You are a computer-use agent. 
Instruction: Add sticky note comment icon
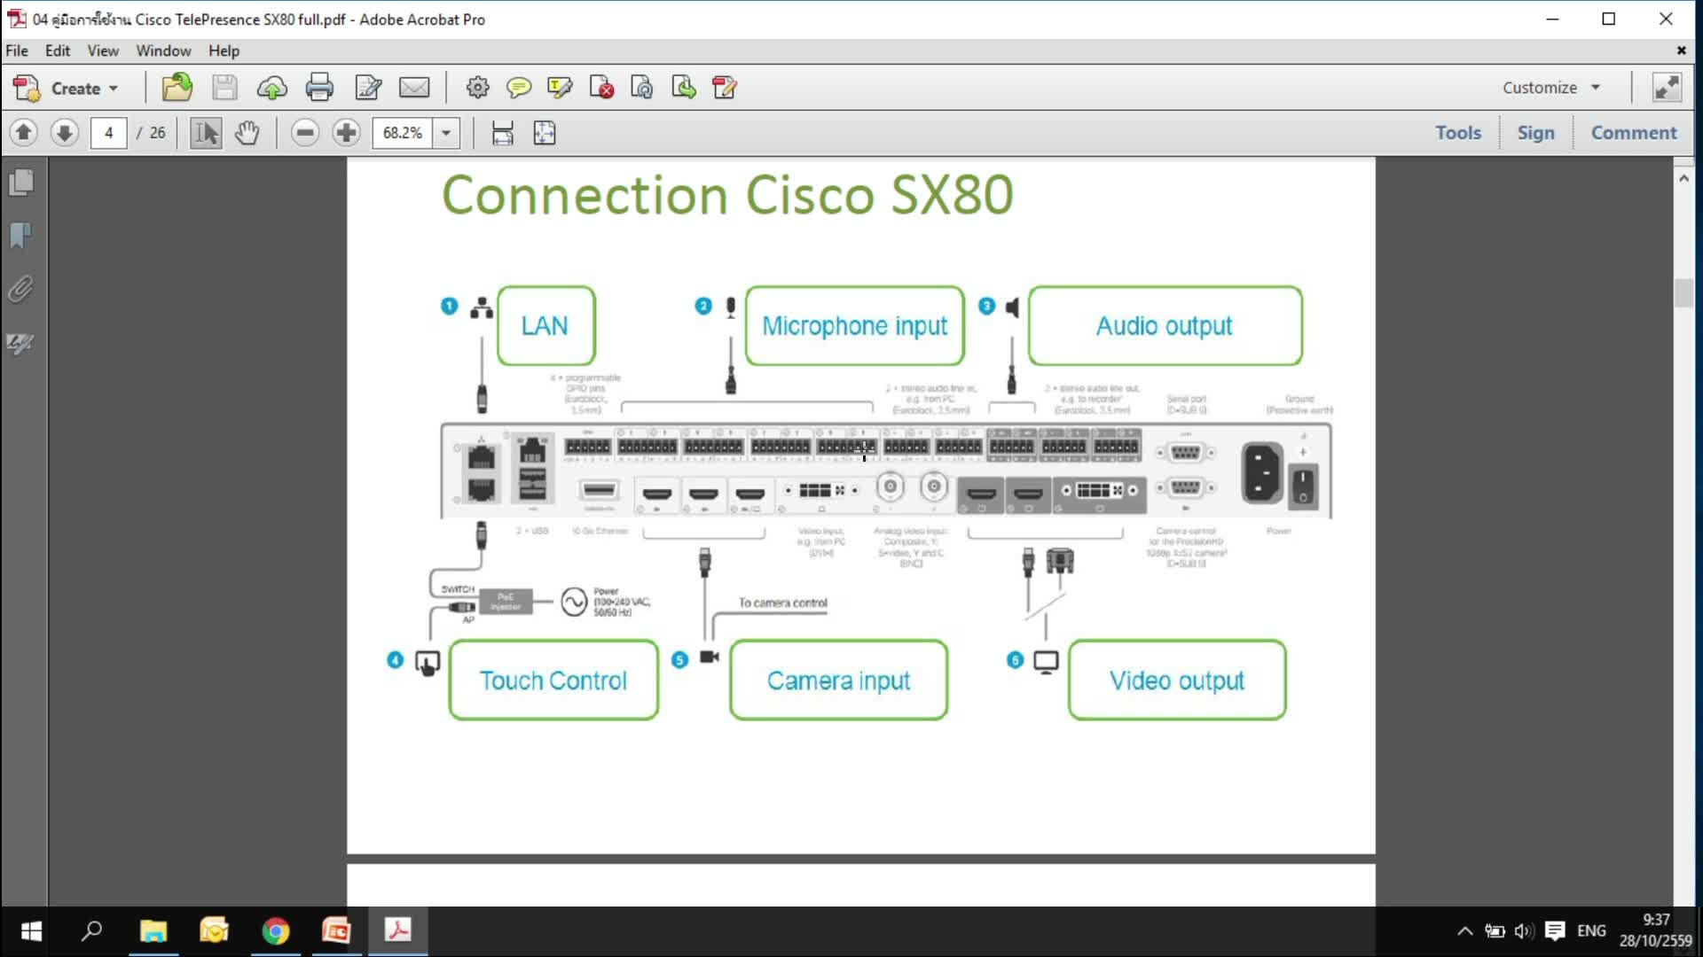(518, 88)
